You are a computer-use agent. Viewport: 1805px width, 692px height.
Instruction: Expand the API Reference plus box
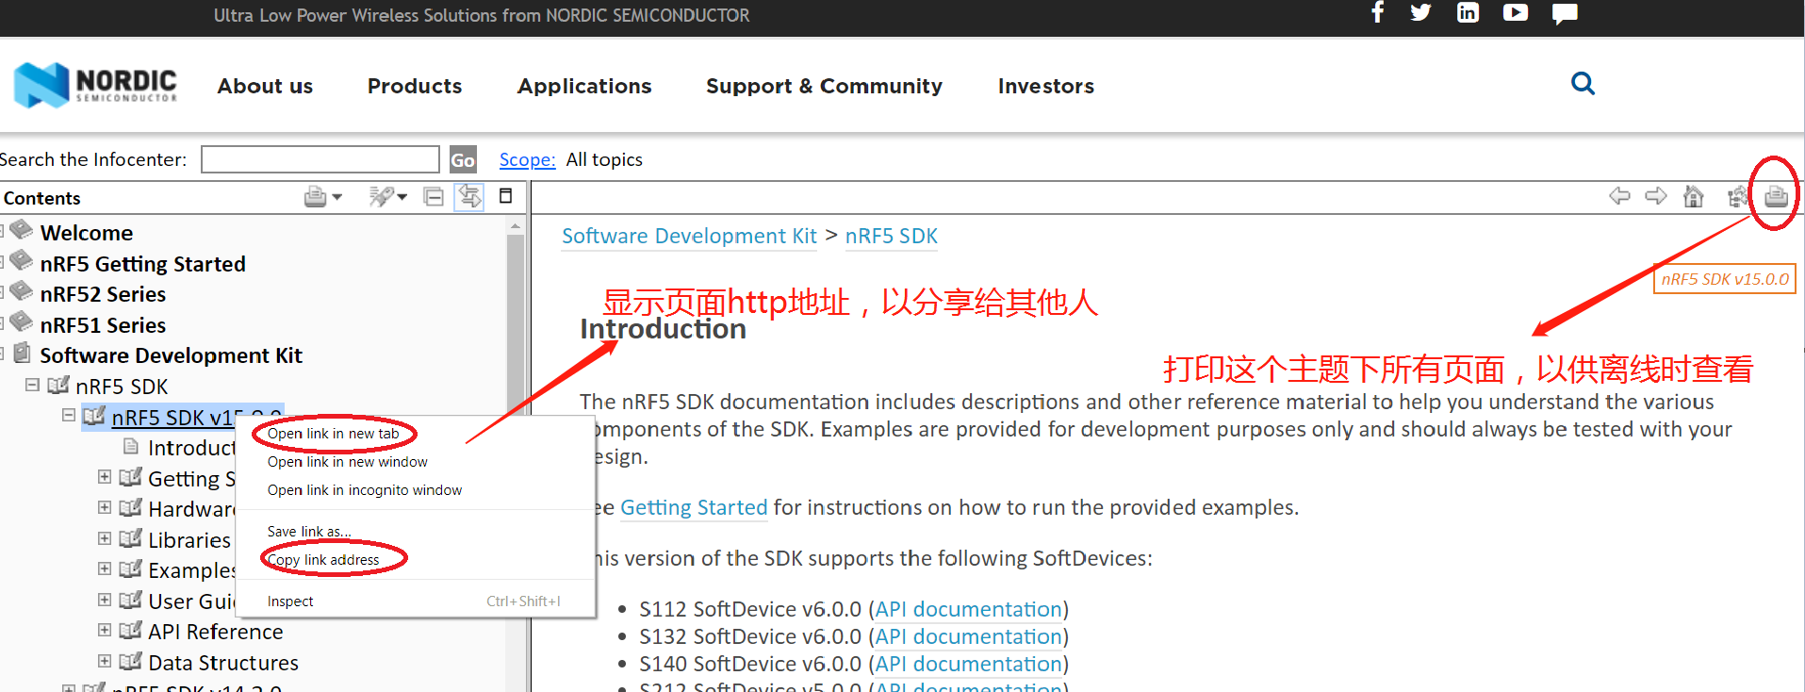[105, 630]
